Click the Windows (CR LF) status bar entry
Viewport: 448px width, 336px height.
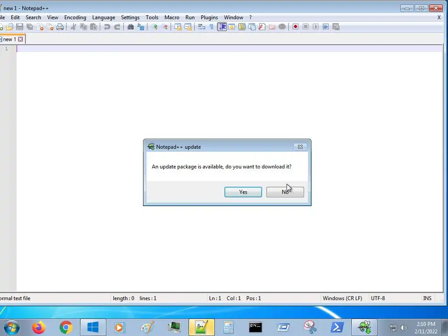(x=342, y=298)
